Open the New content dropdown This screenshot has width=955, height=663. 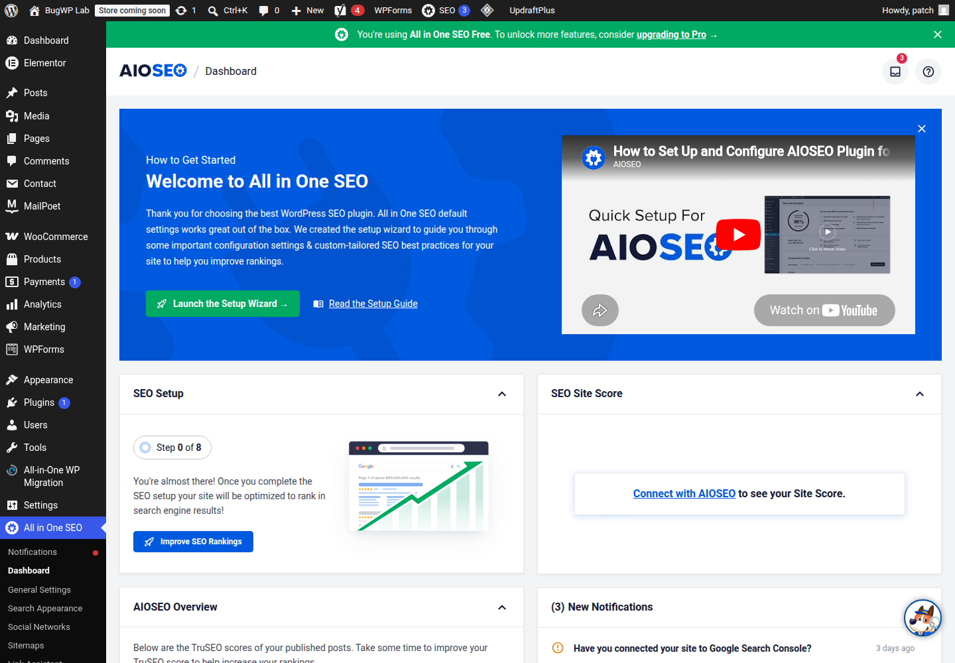point(308,11)
